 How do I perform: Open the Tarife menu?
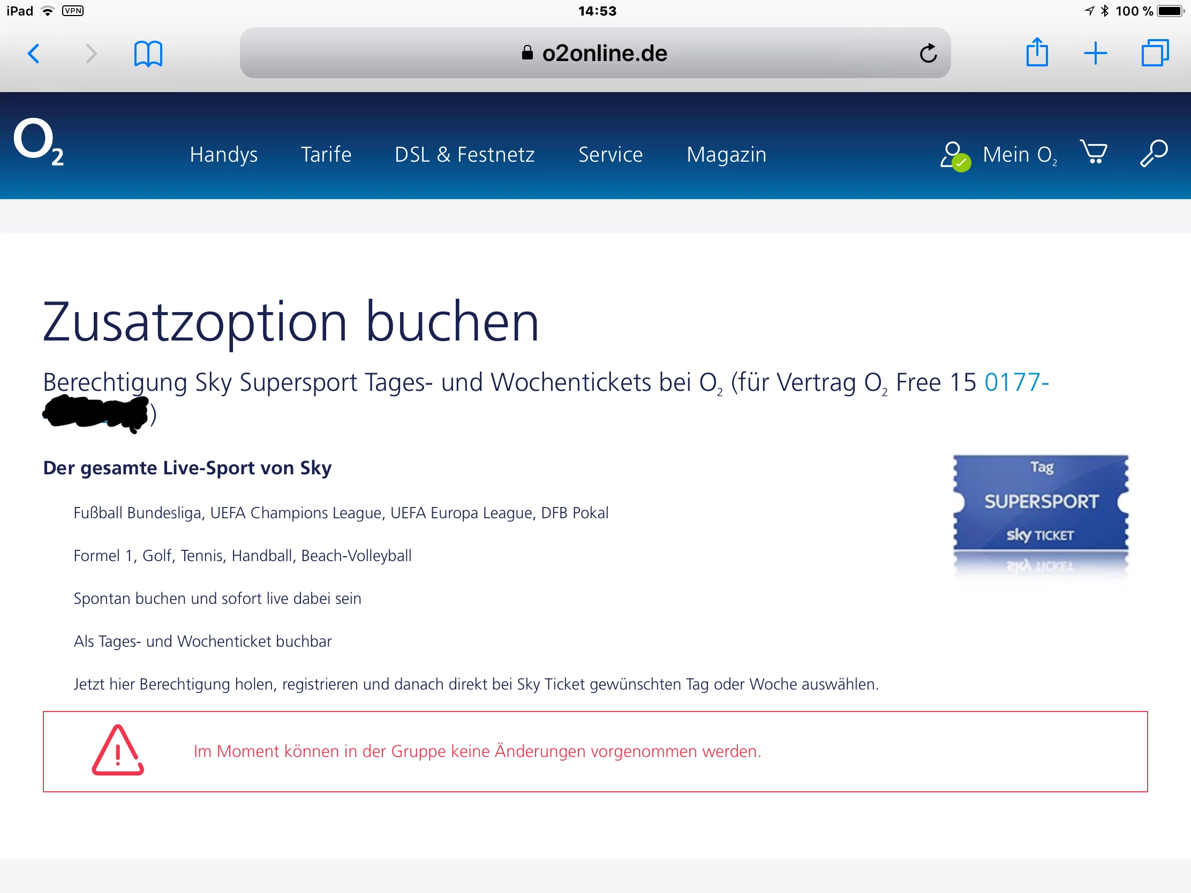tap(326, 155)
